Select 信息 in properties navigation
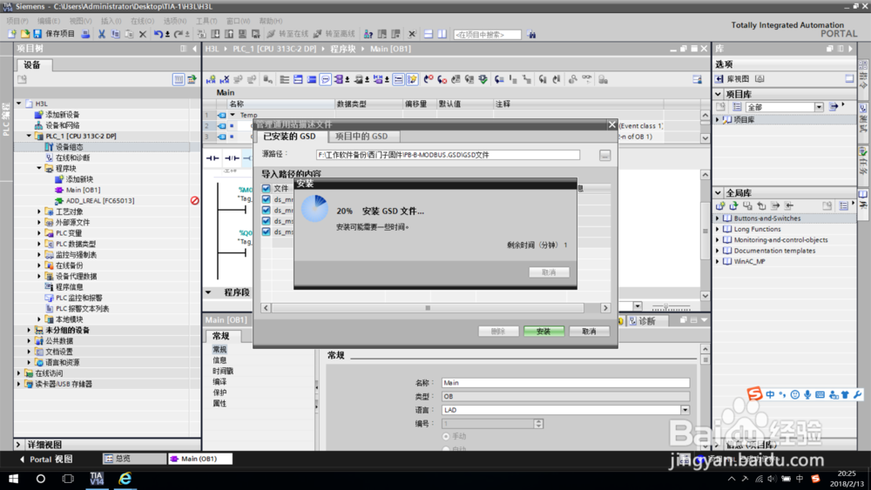 [219, 360]
